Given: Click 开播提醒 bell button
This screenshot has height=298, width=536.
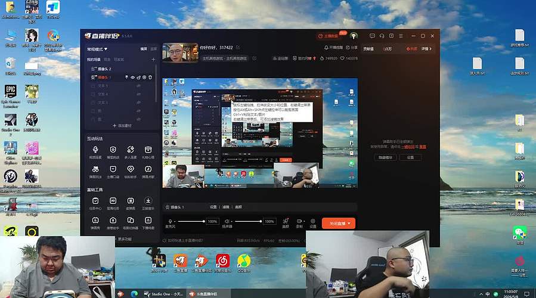Looking at the screenshot, I should [333, 48].
